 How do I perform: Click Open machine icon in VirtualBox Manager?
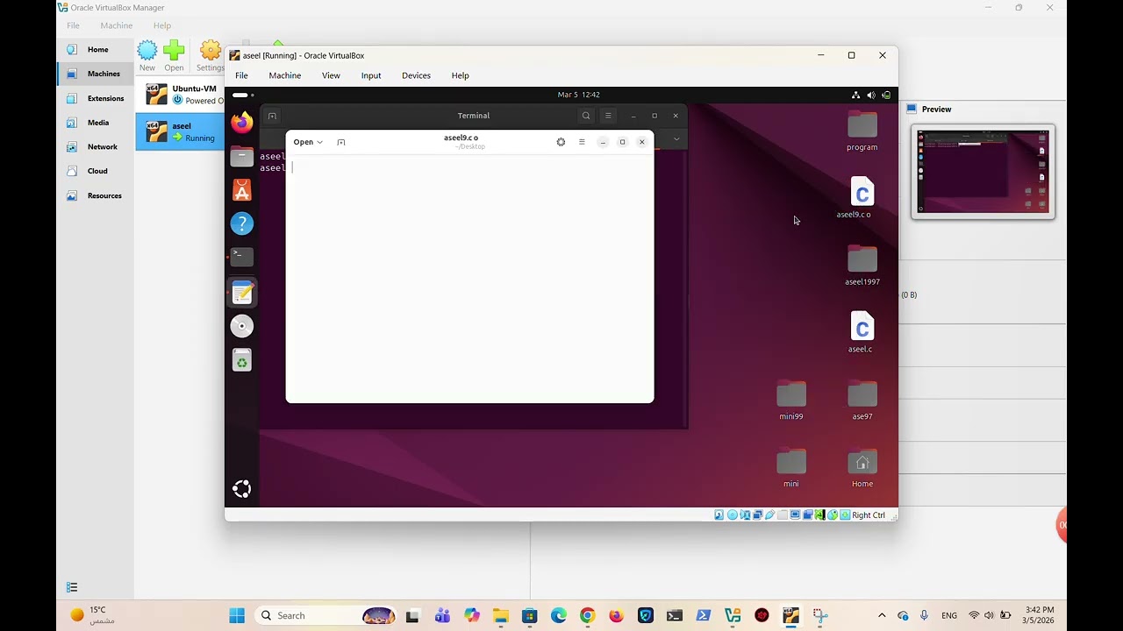[174, 55]
